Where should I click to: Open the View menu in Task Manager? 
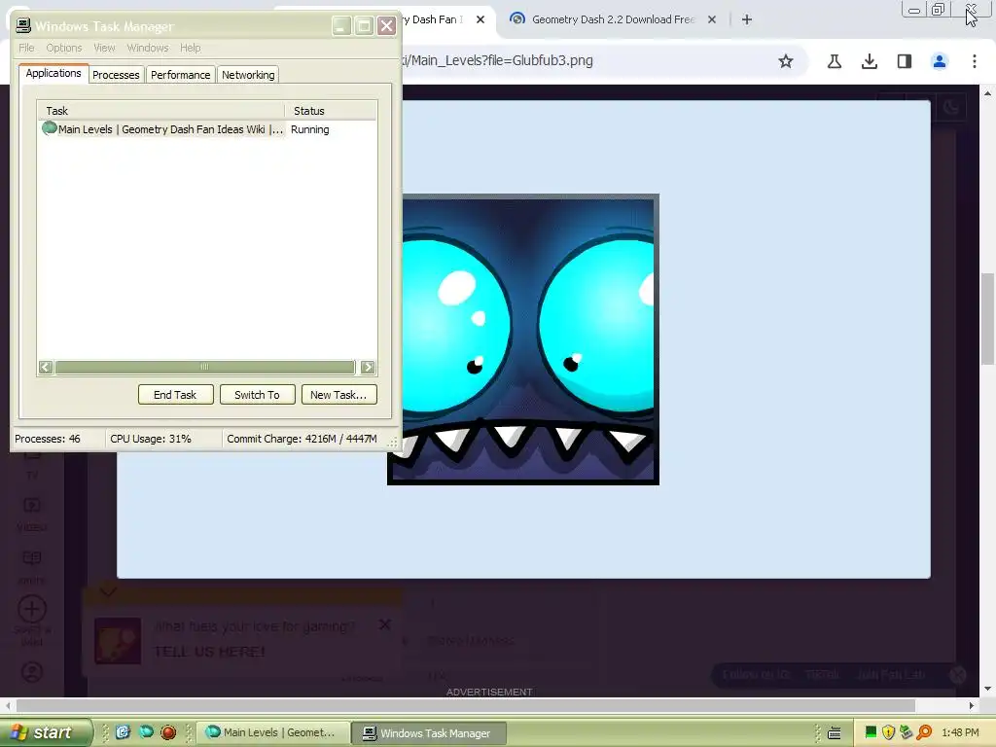tap(104, 48)
